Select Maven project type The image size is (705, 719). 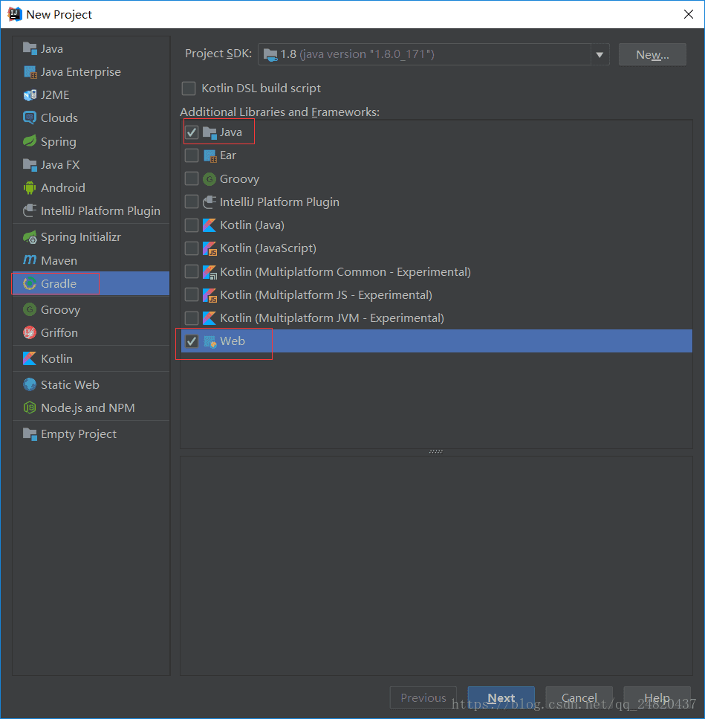[91, 260]
